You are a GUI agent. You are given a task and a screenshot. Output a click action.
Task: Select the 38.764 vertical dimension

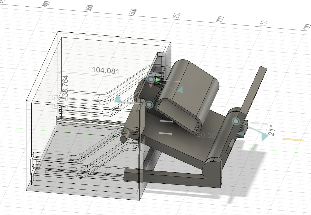click(65, 86)
